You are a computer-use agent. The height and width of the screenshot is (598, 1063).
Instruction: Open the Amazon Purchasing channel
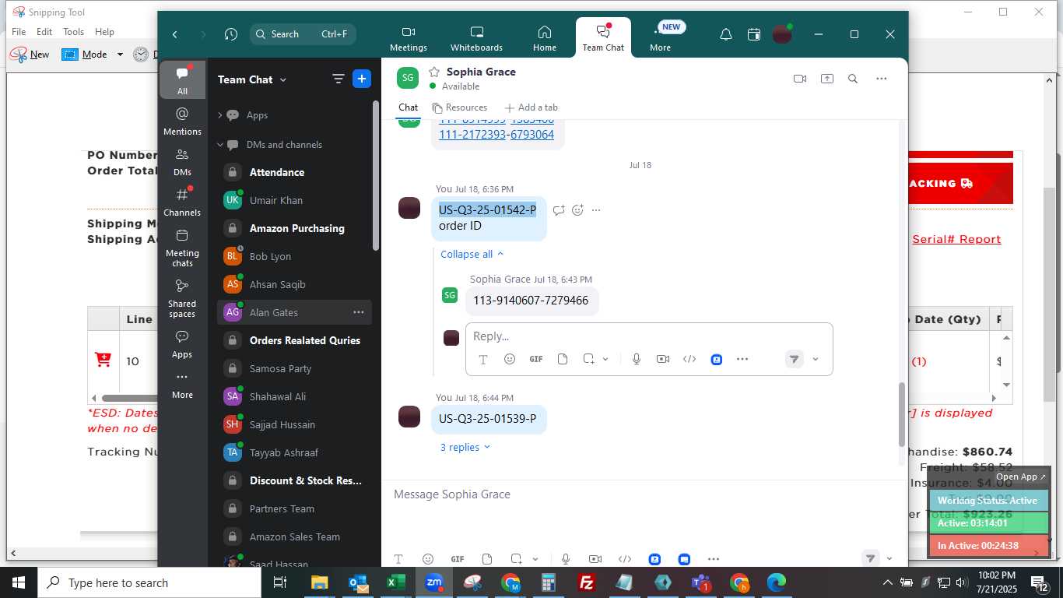(x=294, y=228)
